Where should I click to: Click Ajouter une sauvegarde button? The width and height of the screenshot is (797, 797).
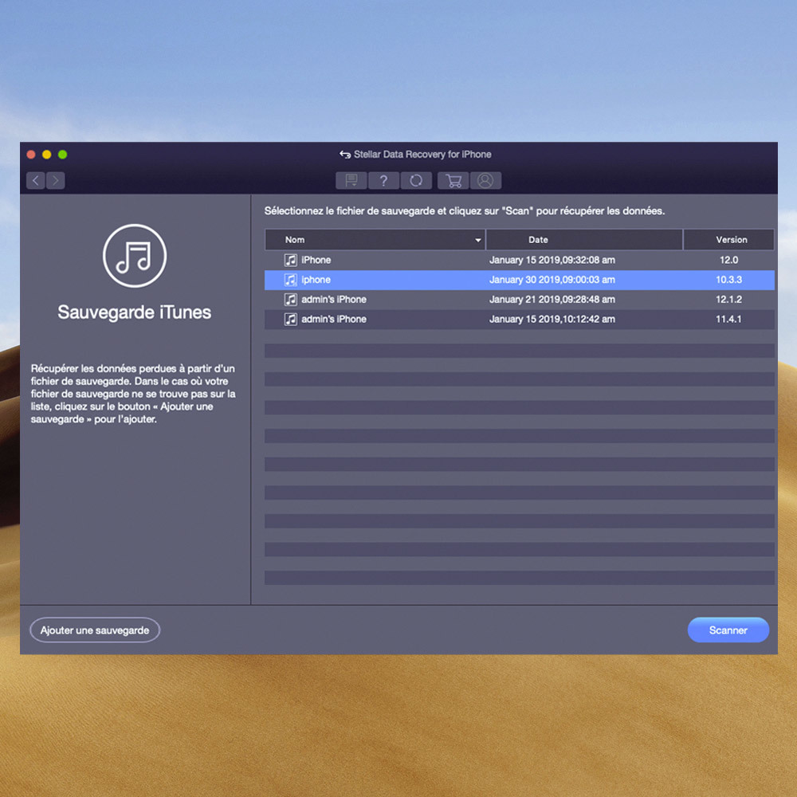(x=95, y=630)
